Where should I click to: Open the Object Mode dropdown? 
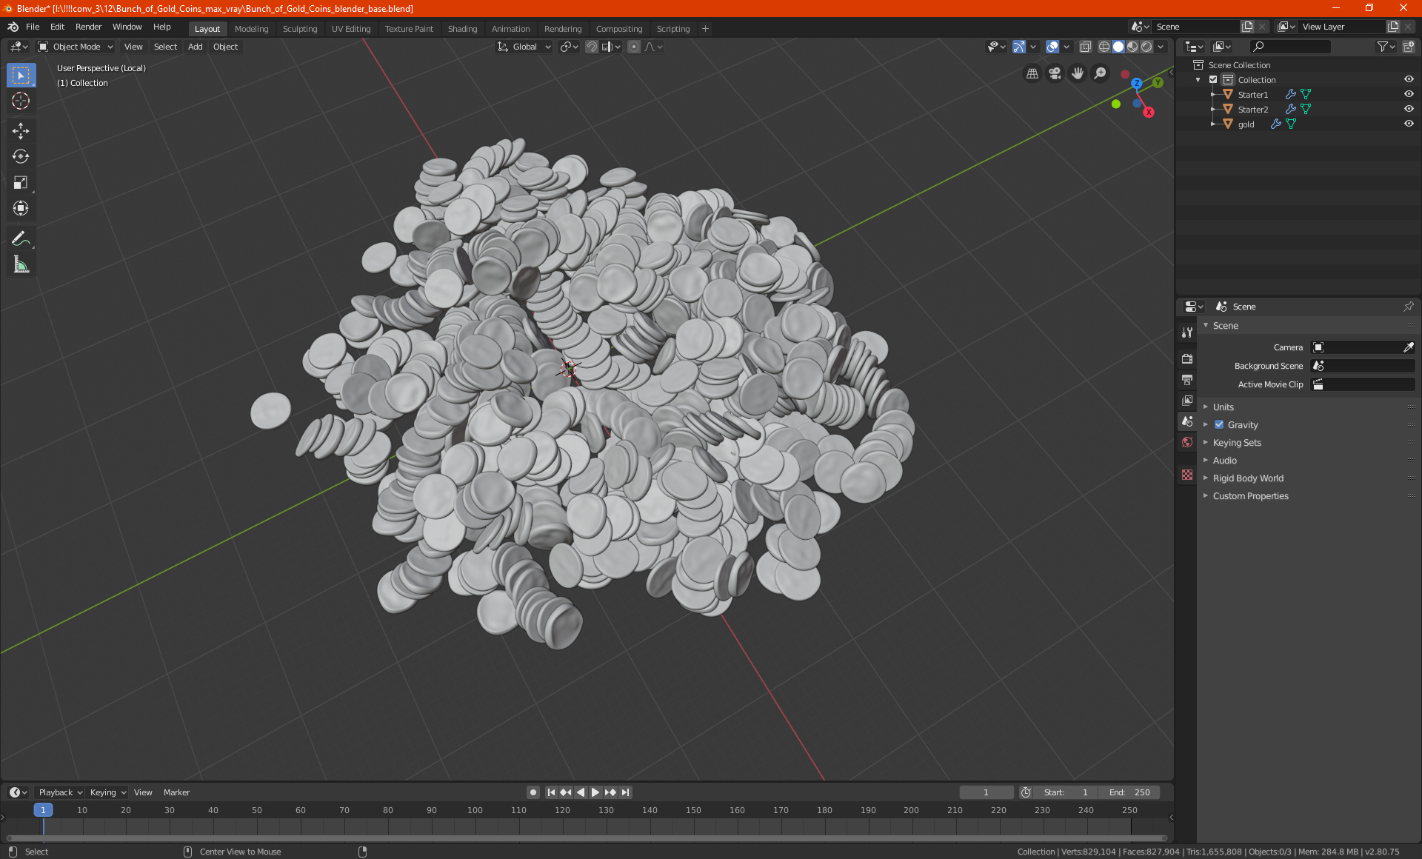(x=76, y=47)
